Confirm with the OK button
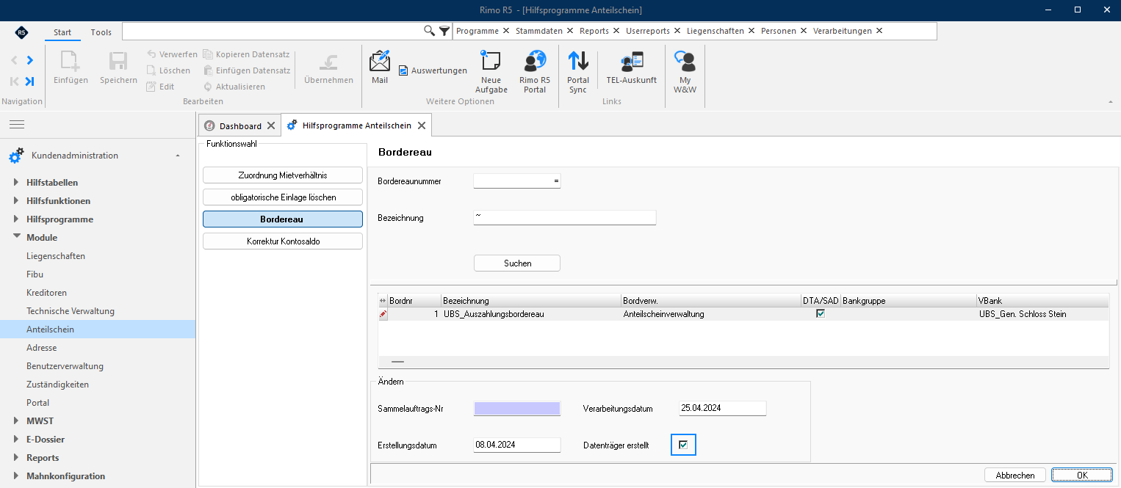1121x488 pixels. click(1082, 476)
